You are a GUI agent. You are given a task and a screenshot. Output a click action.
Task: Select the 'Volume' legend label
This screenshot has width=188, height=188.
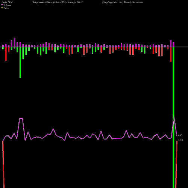[x=7, y=5]
